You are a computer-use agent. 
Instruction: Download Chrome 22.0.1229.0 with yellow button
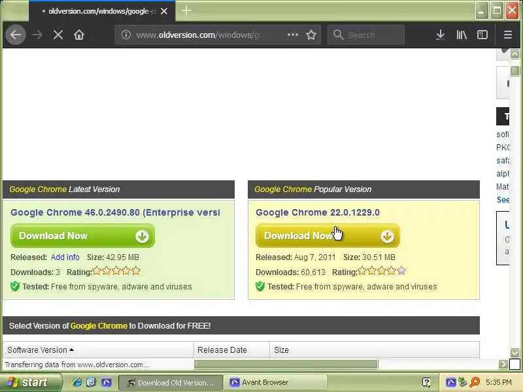click(x=328, y=236)
